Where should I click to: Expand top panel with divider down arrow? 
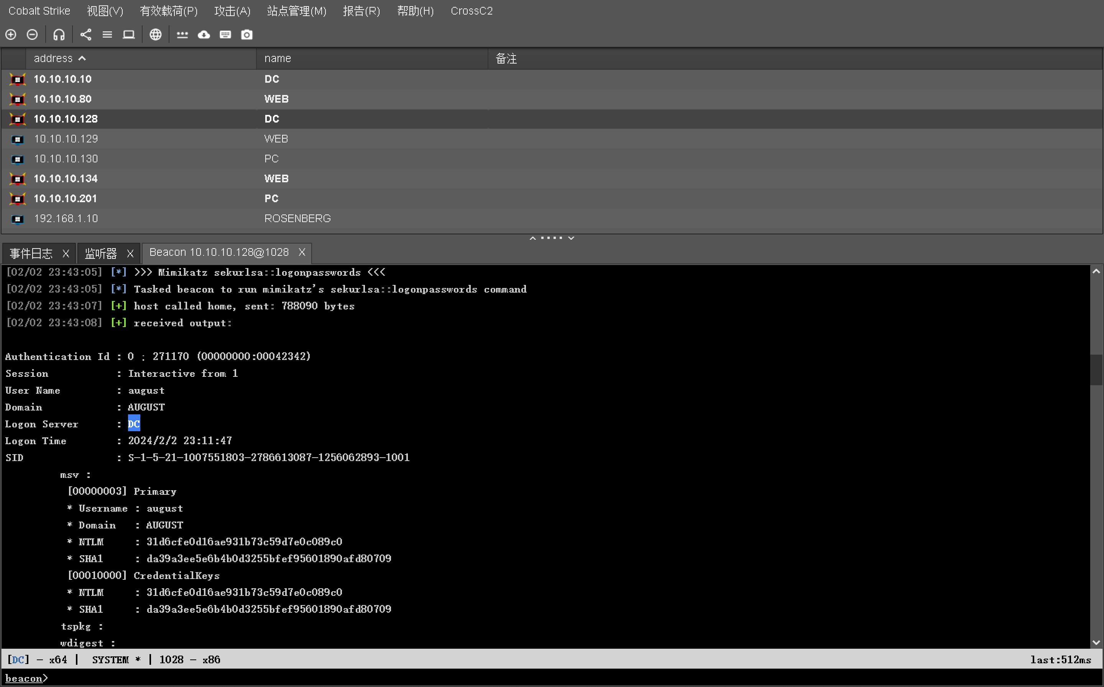click(571, 238)
